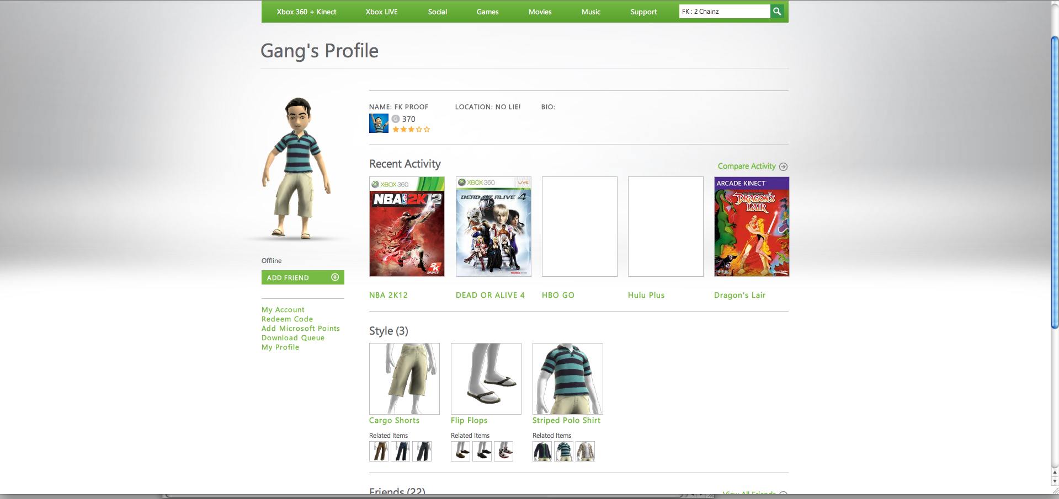
Task: Open the Games menu
Action: pos(488,12)
